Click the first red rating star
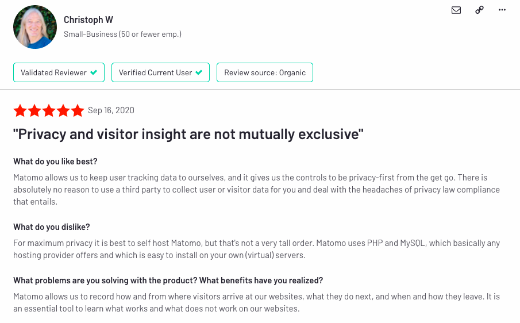The width and height of the screenshot is (520, 323). 20,110
